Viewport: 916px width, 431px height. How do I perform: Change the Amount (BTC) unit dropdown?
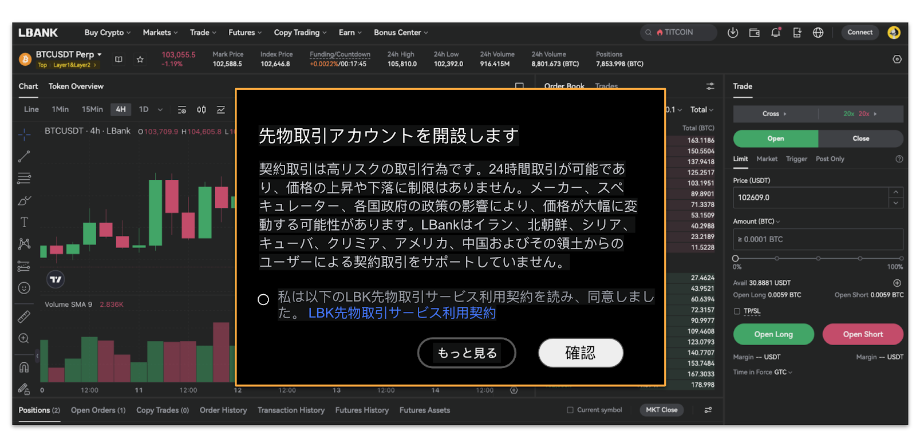click(756, 221)
